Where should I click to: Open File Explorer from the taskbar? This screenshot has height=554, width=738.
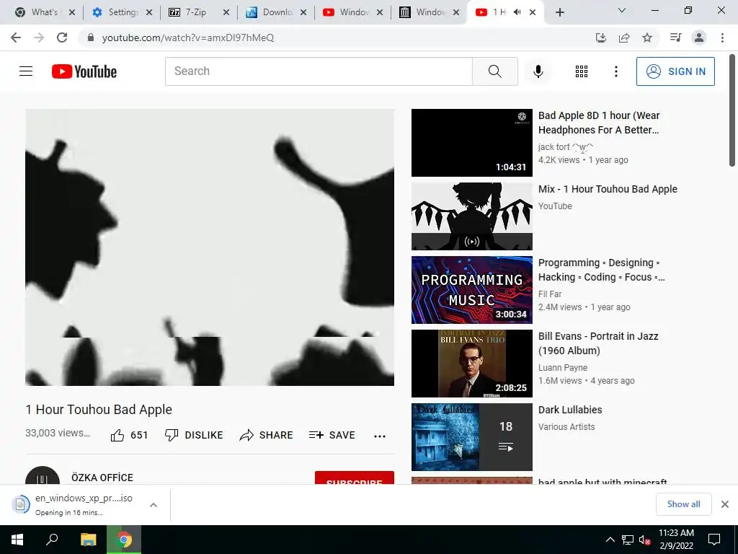pos(88,540)
